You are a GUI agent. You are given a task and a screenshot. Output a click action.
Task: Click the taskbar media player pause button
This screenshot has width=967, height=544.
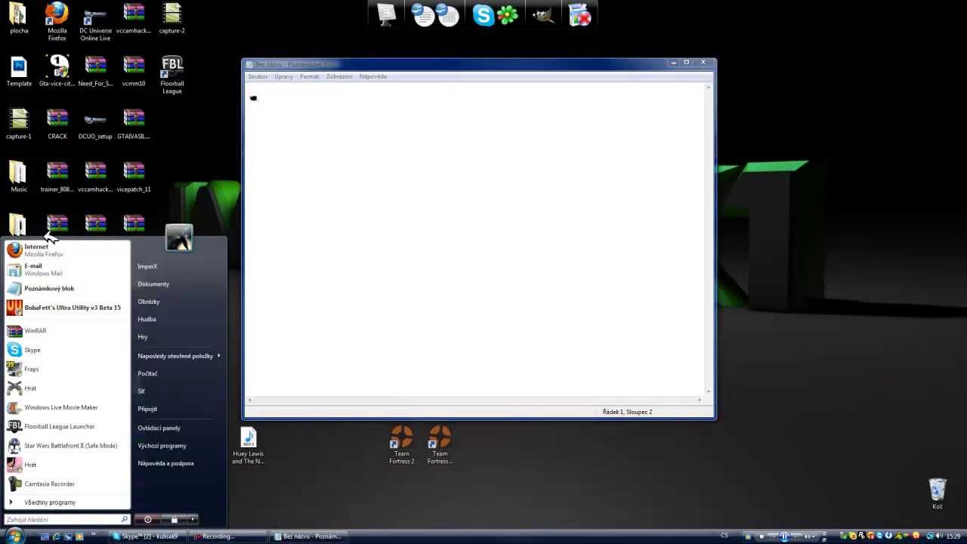point(783,536)
